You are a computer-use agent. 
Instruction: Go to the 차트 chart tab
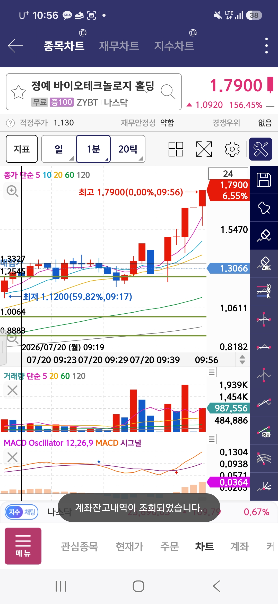pos(204,546)
